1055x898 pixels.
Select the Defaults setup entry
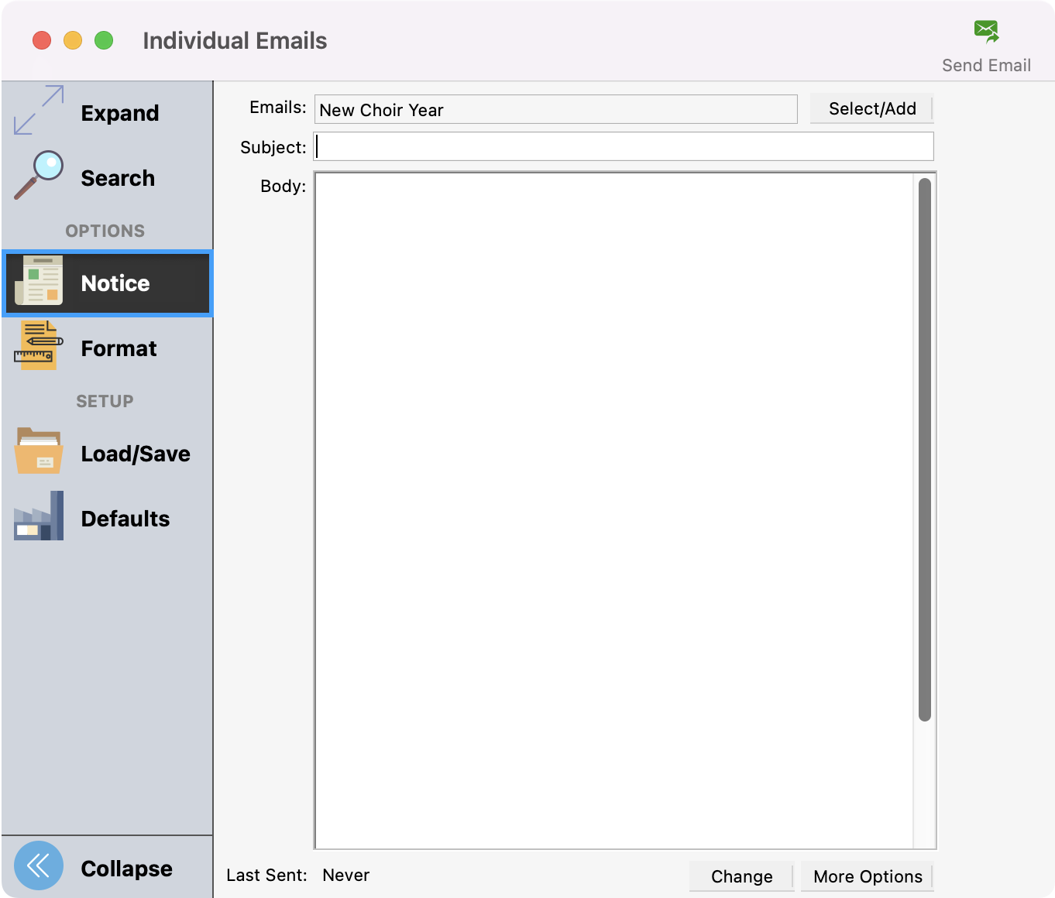click(125, 519)
